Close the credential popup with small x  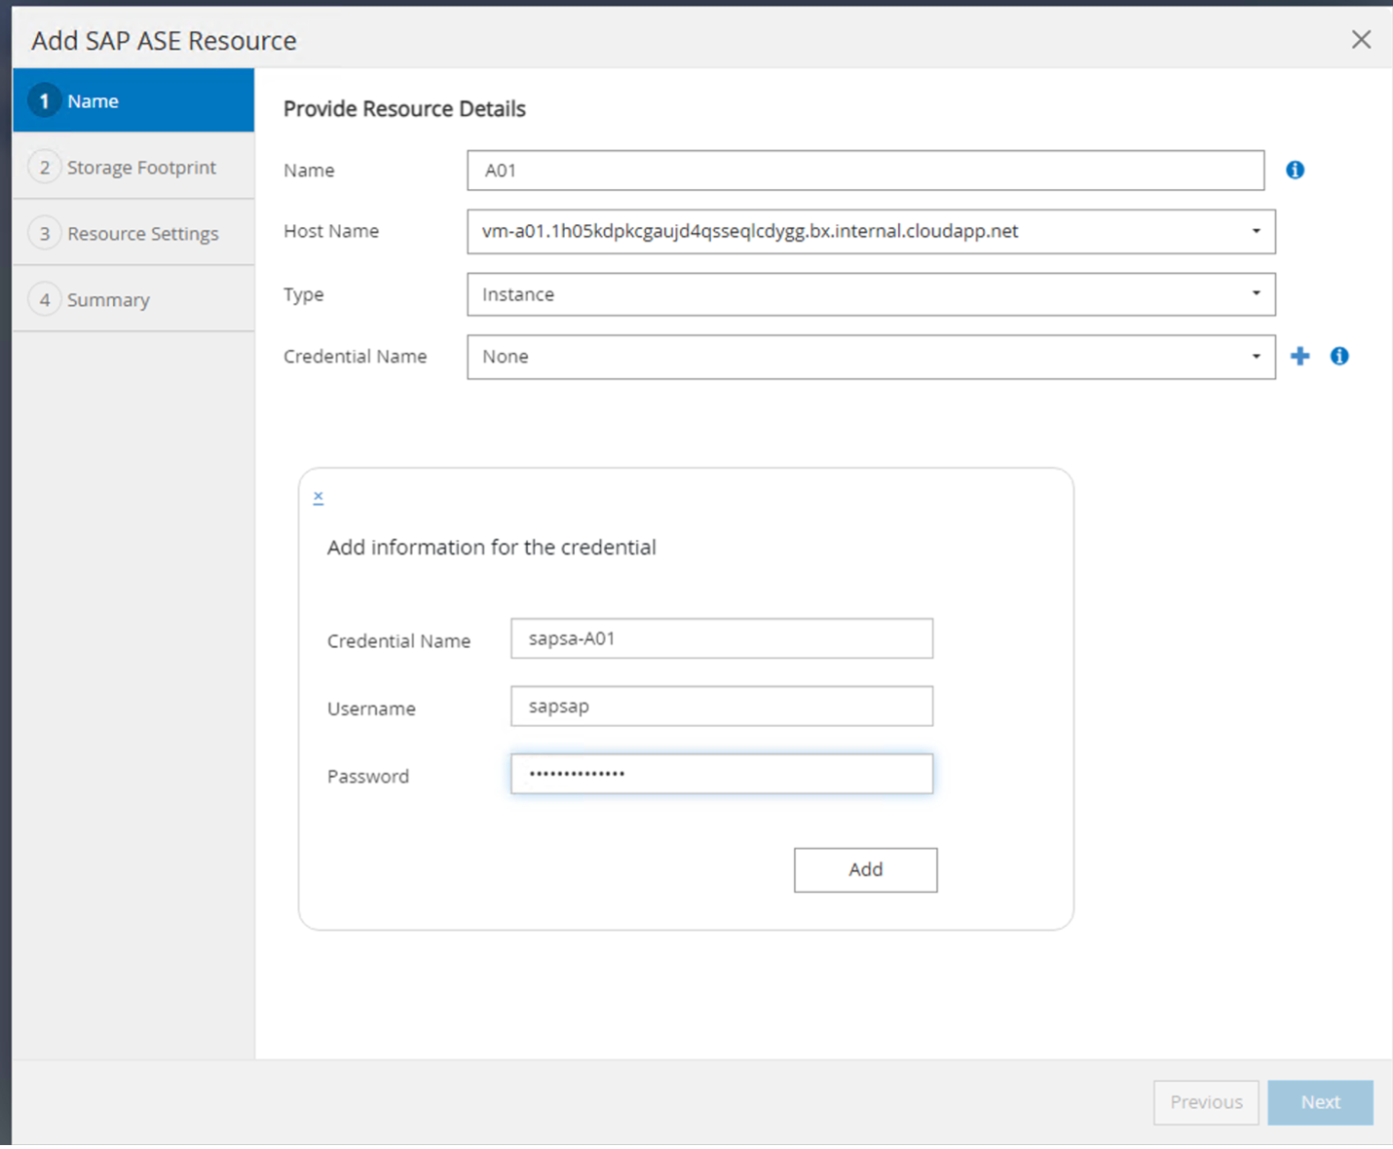(319, 497)
